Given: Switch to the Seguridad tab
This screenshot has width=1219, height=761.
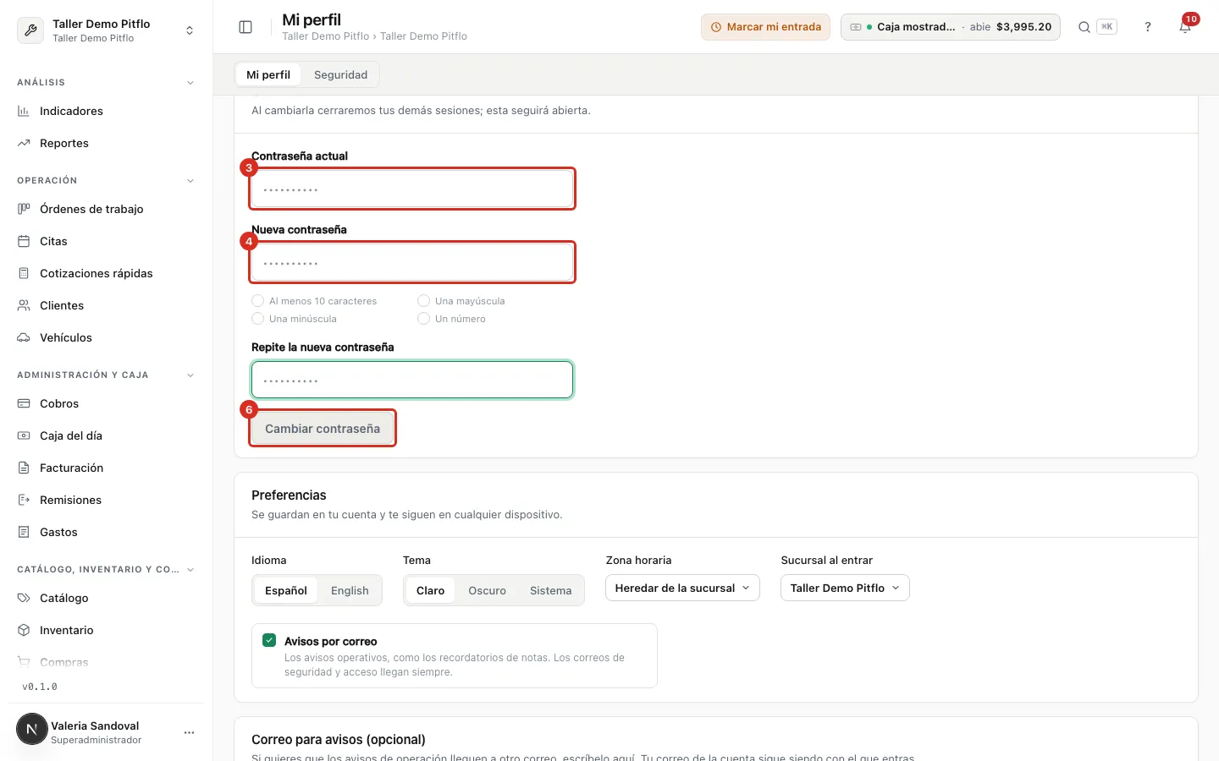Looking at the screenshot, I should (340, 74).
